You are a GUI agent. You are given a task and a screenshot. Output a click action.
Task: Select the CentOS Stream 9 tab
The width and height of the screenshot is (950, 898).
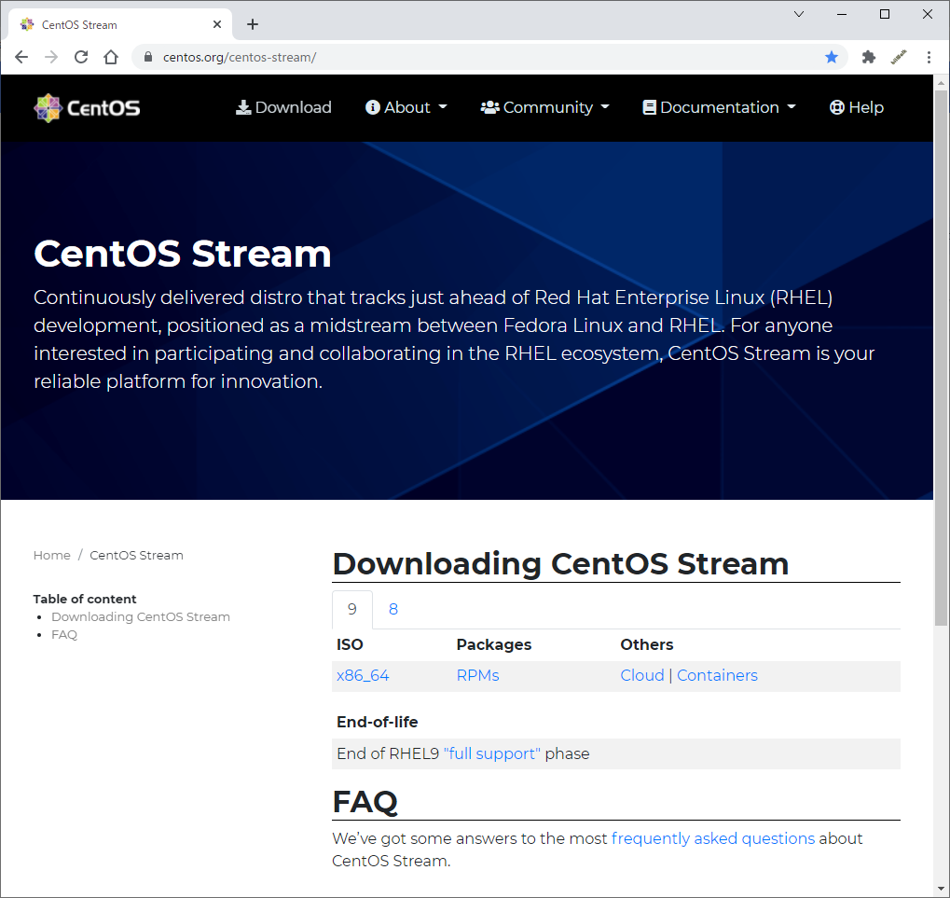[x=351, y=609]
